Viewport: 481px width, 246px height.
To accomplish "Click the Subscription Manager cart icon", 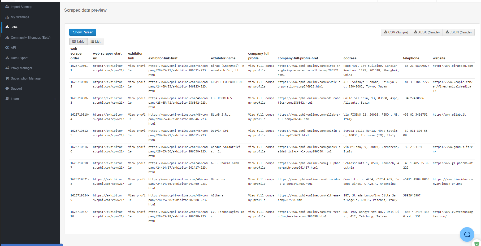I will [7, 78].
